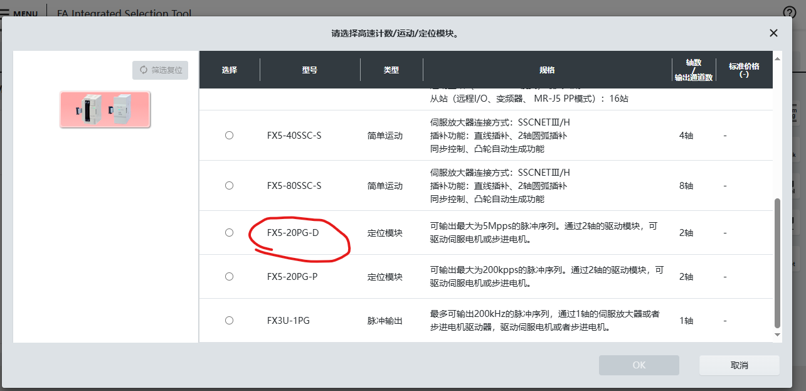Pick the FX5-20PG-D radio button

coord(229,232)
